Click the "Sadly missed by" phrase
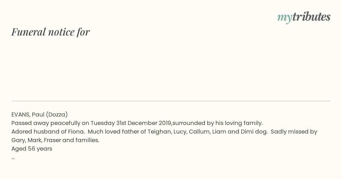 294,132
